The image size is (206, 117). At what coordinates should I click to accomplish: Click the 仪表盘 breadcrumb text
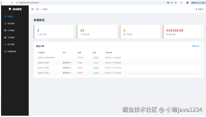[45, 9]
